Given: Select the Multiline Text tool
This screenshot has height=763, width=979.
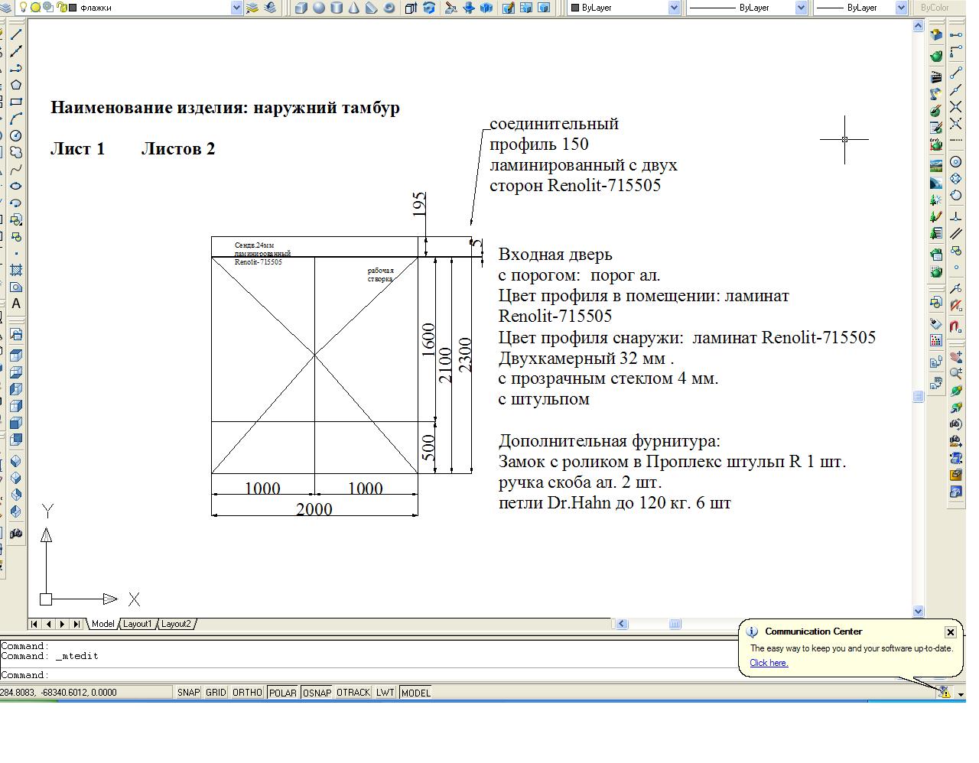Looking at the screenshot, I should pos(16,304).
